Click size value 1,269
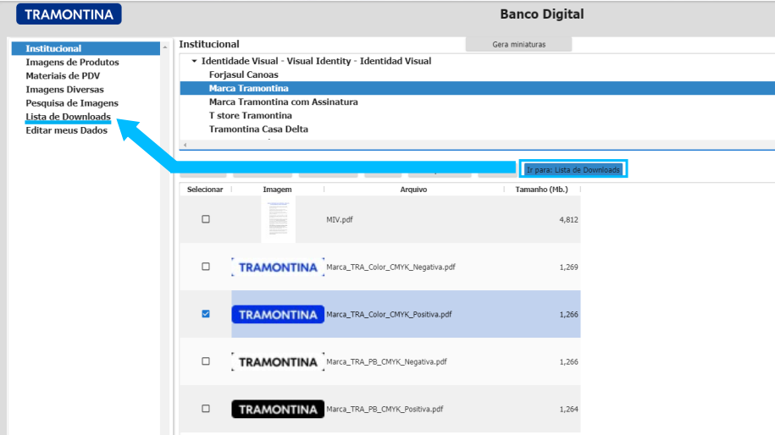775x435 pixels. [x=569, y=267]
